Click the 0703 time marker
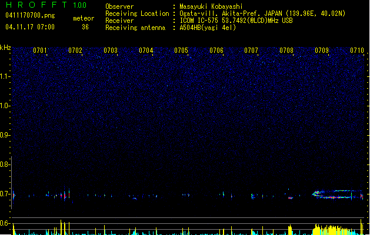This screenshot has height=235, width=370. (111, 51)
